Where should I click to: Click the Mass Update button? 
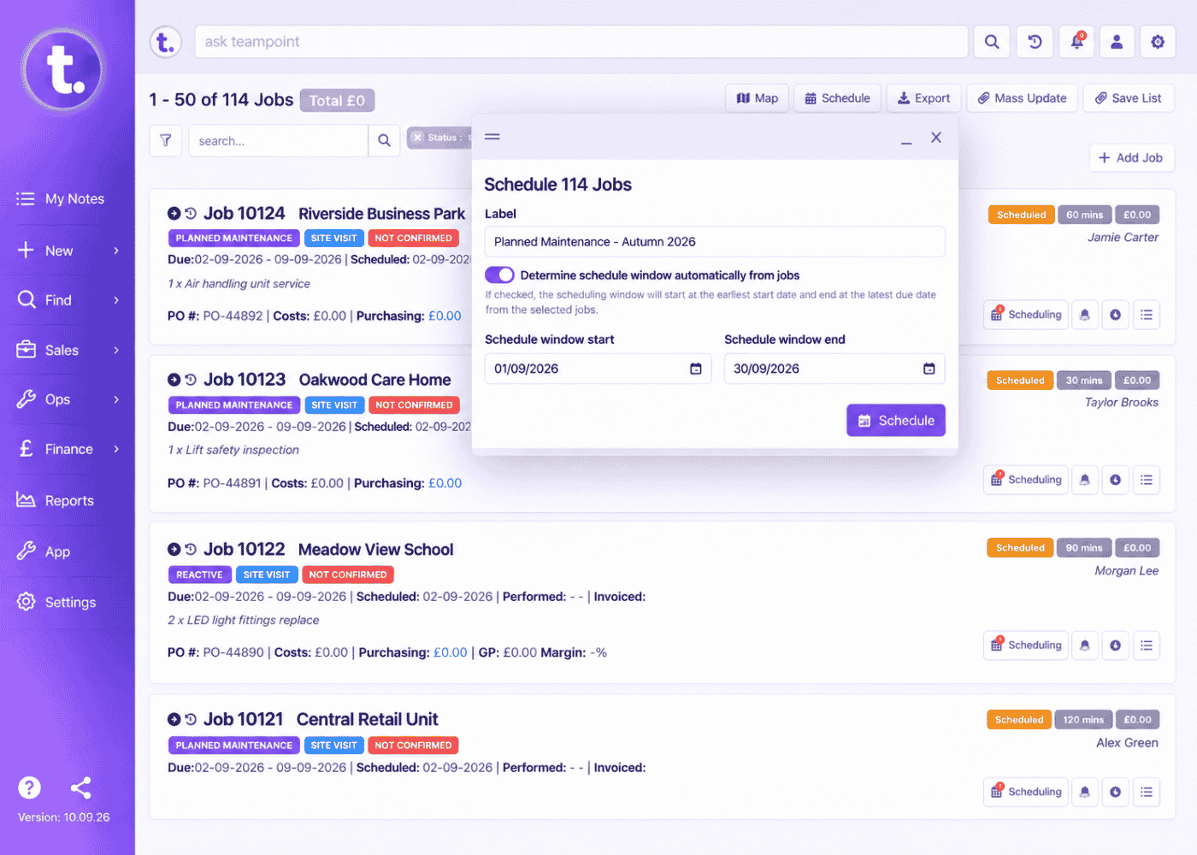[x=1023, y=98]
